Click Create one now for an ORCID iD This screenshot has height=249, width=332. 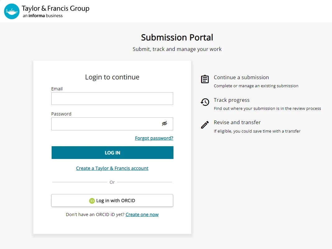(142, 214)
